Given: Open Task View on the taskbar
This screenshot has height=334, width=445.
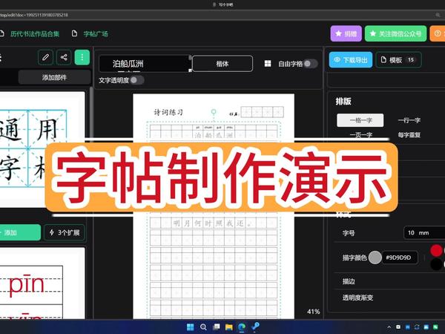Looking at the screenshot, I should tap(217, 327).
